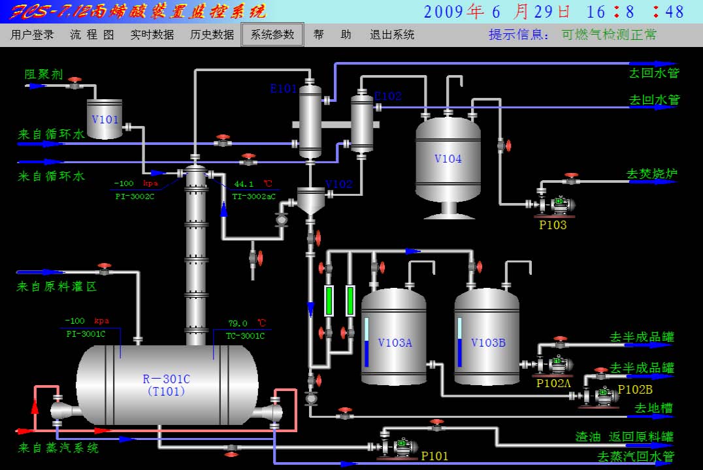The image size is (703, 470).
Task: Open 历史数据 from the menu bar
Action: pyautogui.click(x=212, y=35)
